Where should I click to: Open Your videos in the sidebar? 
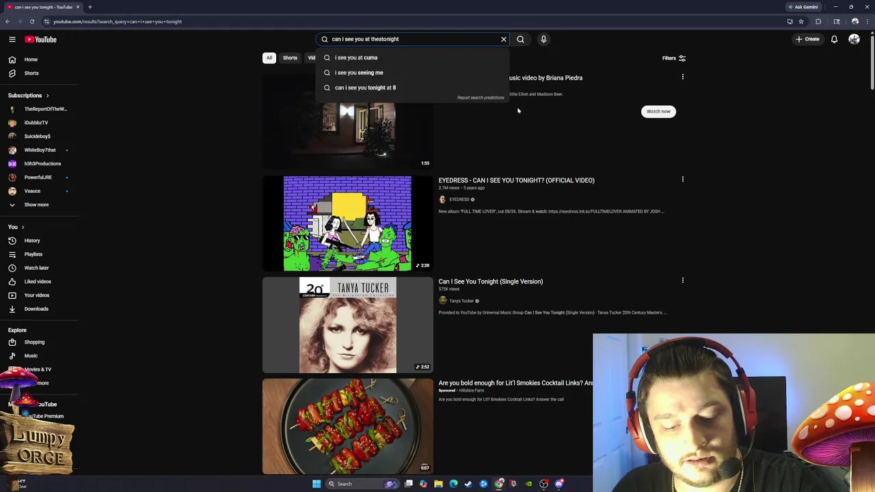tap(38, 295)
